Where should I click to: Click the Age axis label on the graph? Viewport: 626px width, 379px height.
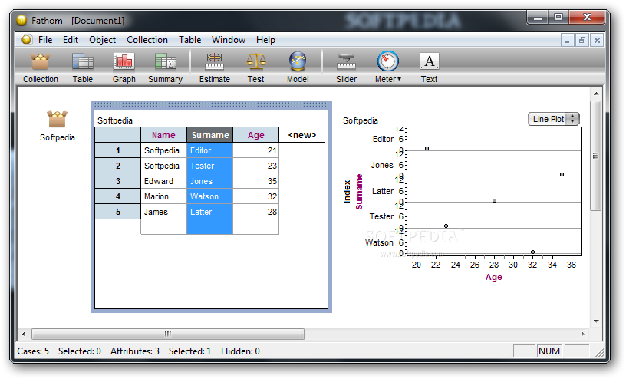click(x=493, y=277)
